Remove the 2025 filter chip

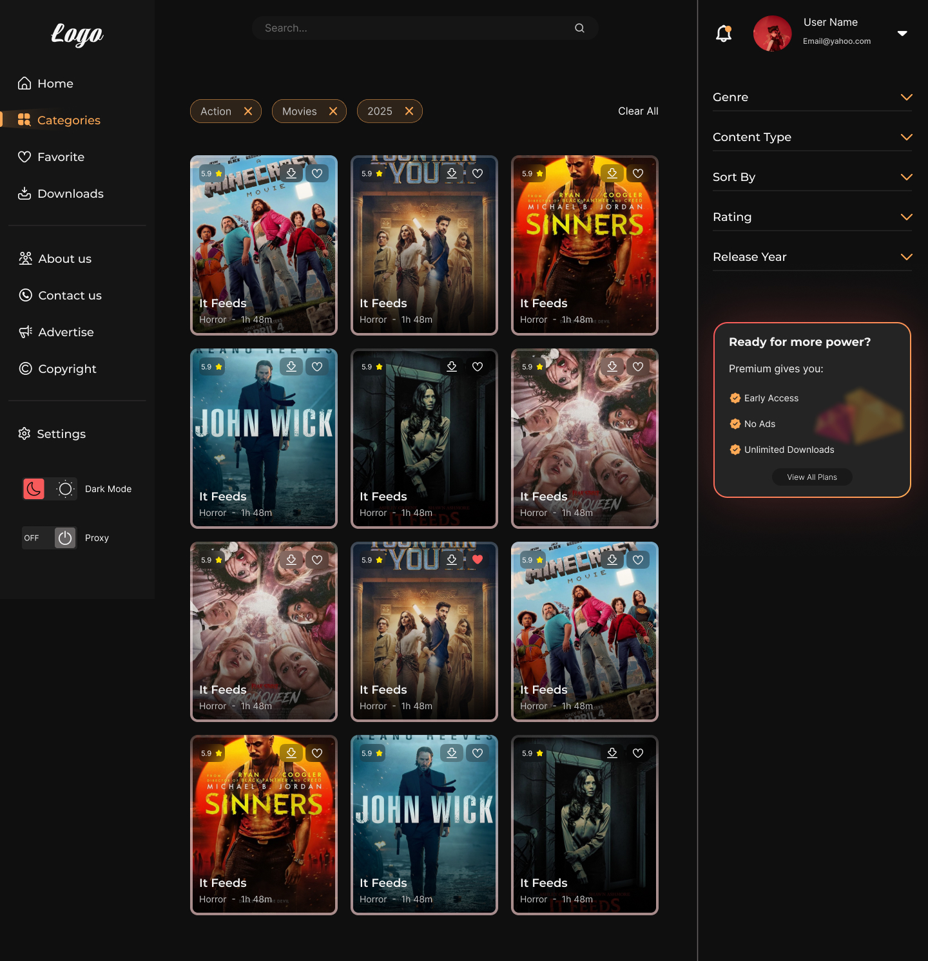tap(409, 111)
